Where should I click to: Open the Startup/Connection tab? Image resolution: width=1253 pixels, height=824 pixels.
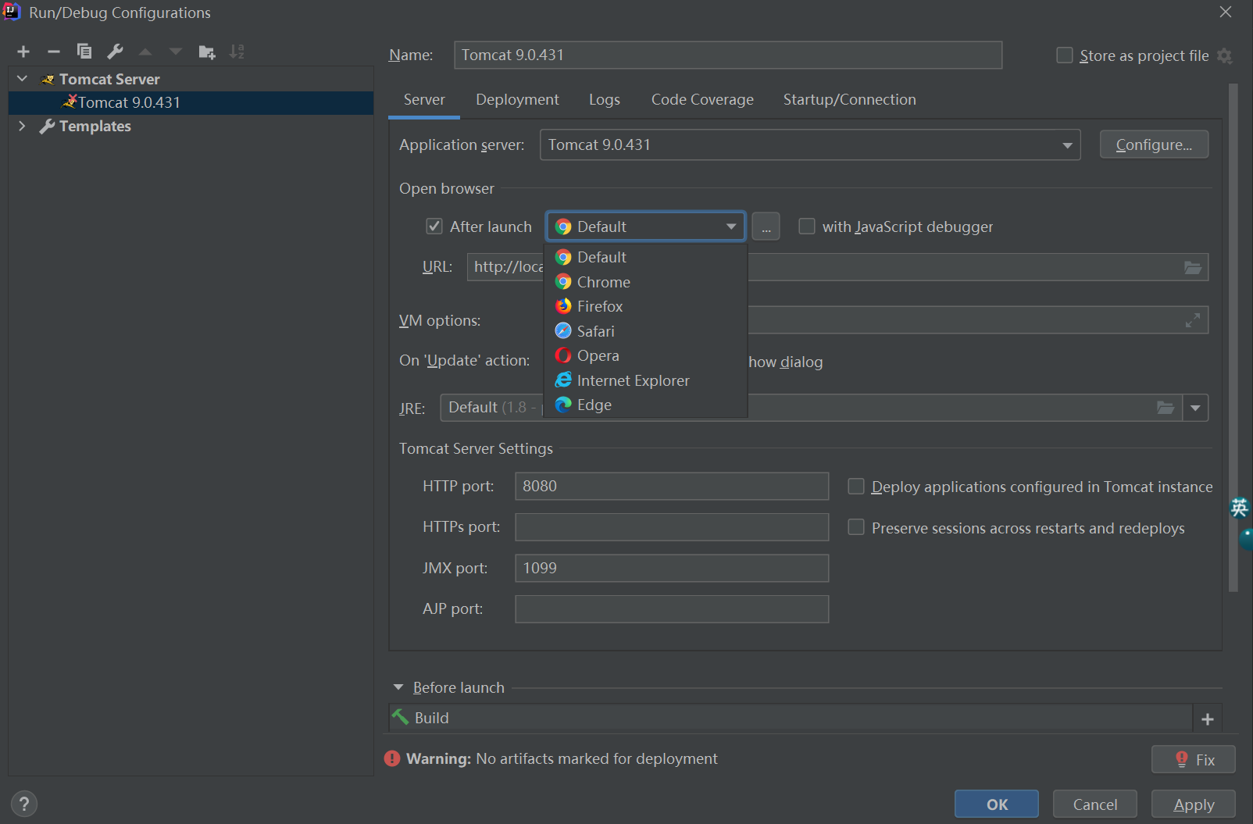(x=850, y=100)
